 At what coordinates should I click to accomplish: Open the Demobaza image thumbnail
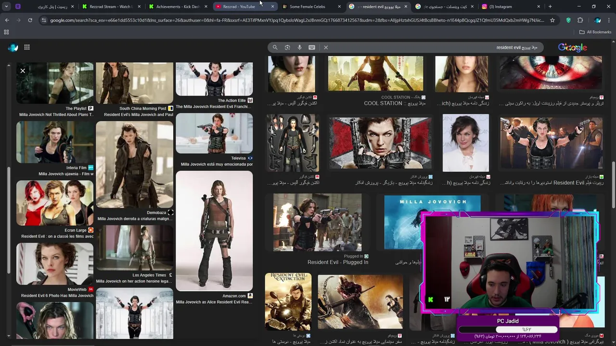pos(134,164)
